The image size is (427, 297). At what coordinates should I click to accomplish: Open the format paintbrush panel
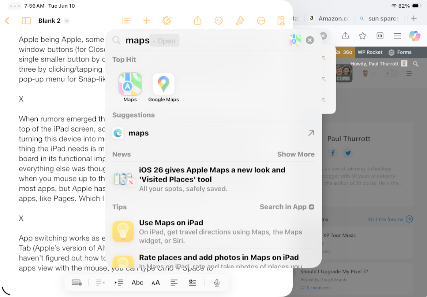(240, 21)
